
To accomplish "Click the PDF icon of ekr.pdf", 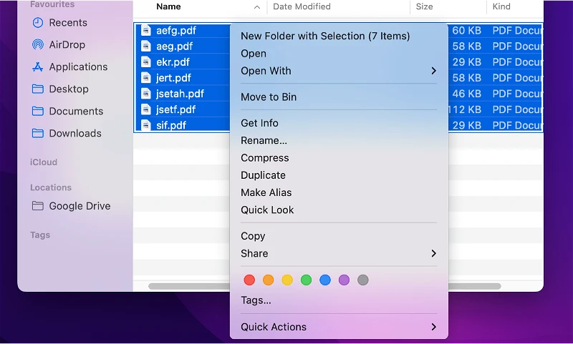I will pos(146,62).
